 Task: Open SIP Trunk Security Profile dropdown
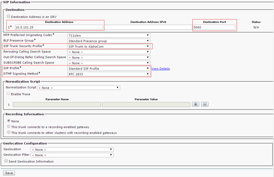[109, 46]
